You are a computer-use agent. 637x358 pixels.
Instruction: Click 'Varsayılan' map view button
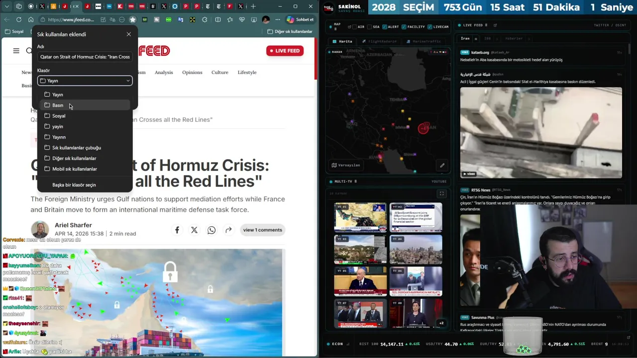(345, 165)
